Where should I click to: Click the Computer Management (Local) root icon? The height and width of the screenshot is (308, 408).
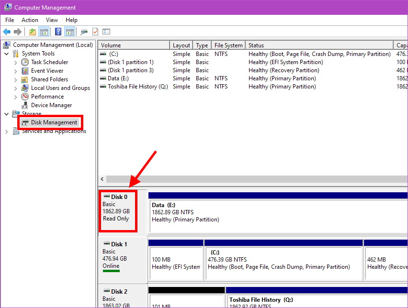coord(6,44)
